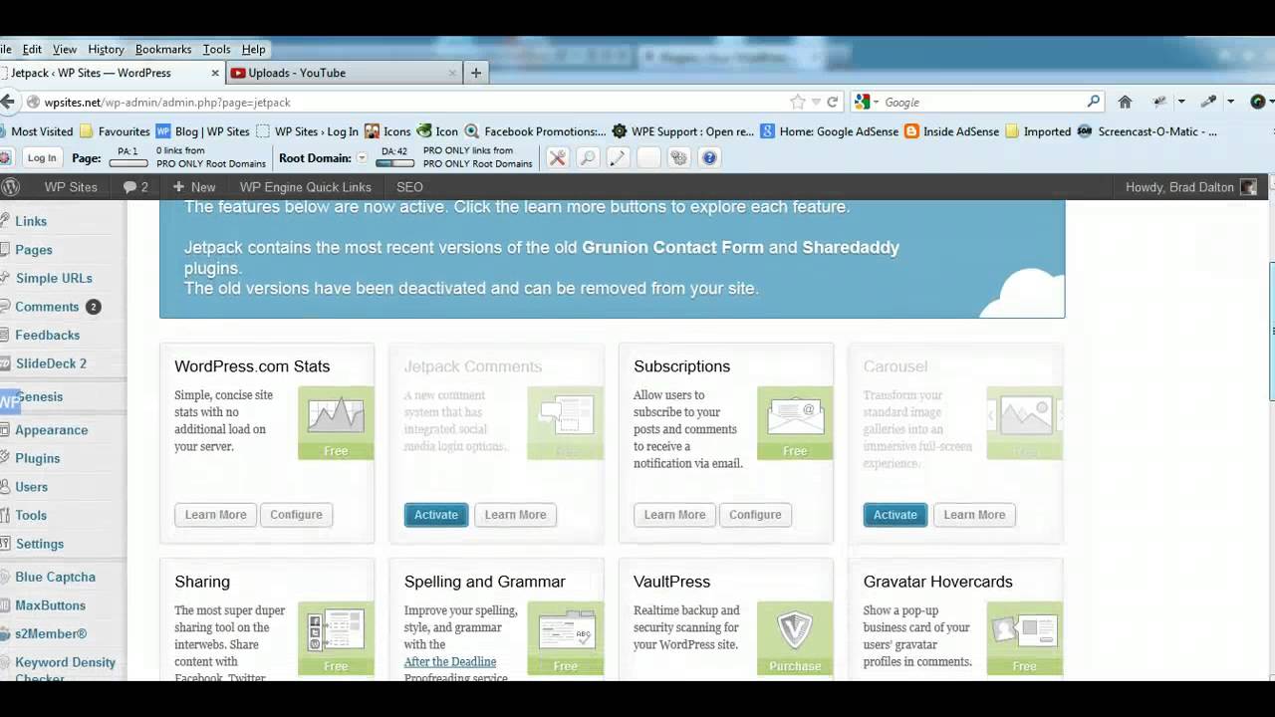
Task: Go to browser home page icon
Action: pos(1125,102)
